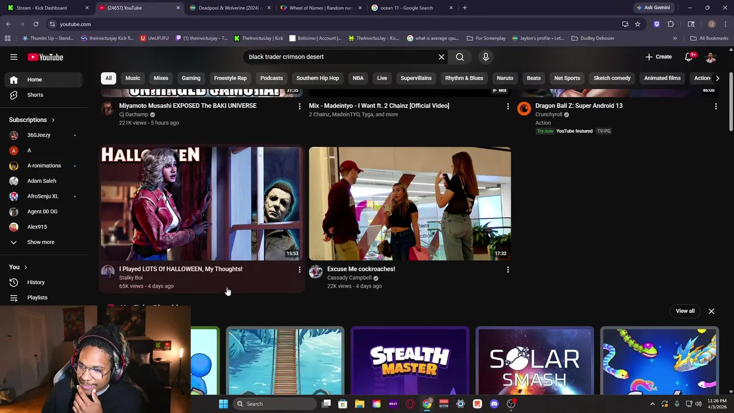Go back in the browser
The image size is (734, 413).
(x=8, y=24)
